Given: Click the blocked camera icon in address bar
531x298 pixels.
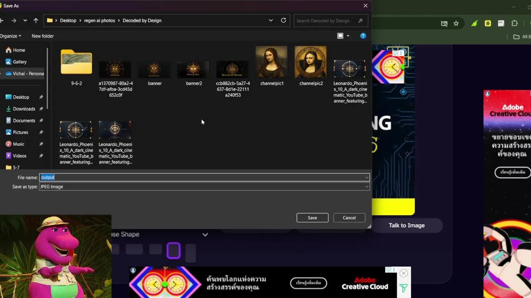Looking at the screenshot, I should (x=444, y=24).
